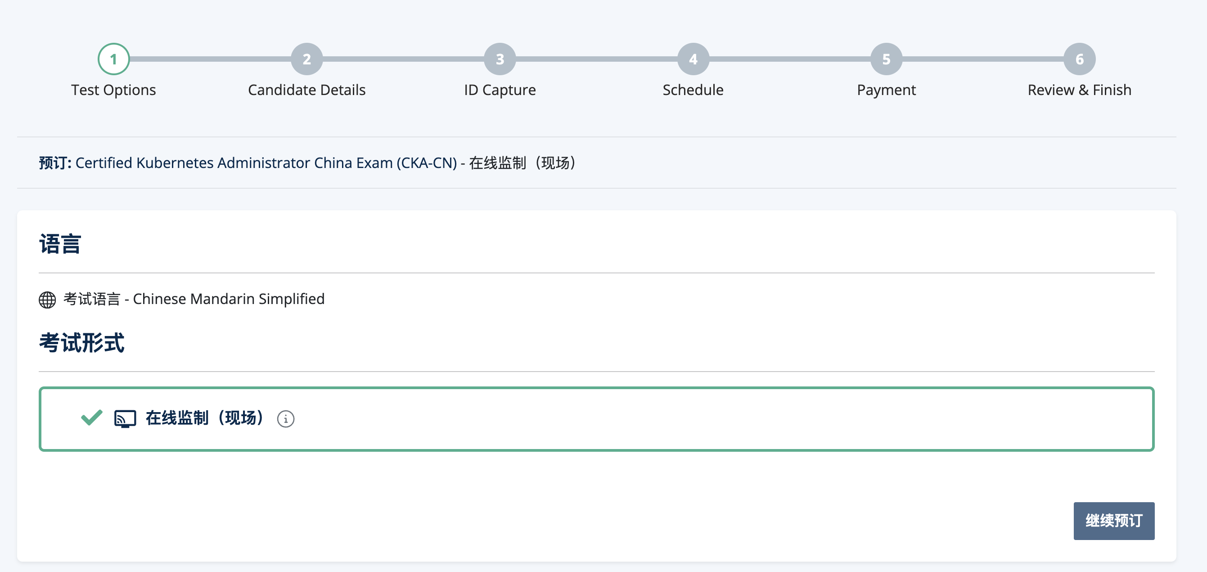
Task: Click the 语言 section heading
Action: pos(60,244)
